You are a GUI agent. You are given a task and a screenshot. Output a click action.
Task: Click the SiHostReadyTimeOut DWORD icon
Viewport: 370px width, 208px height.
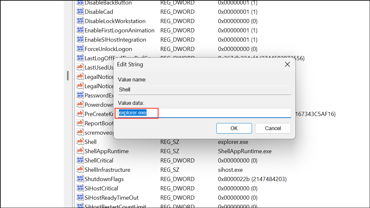(80, 197)
